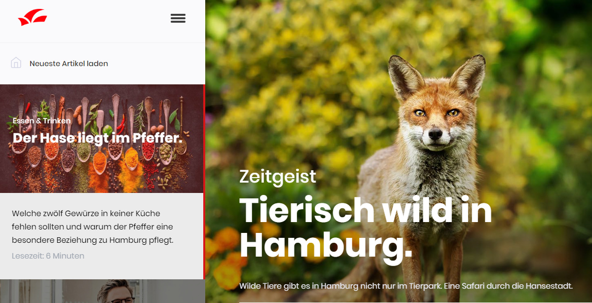The height and width of the screenshot is (303, 592).
Task: Click the Lesezeit: 6 Minuten label
Action: [x=48, y=256]
